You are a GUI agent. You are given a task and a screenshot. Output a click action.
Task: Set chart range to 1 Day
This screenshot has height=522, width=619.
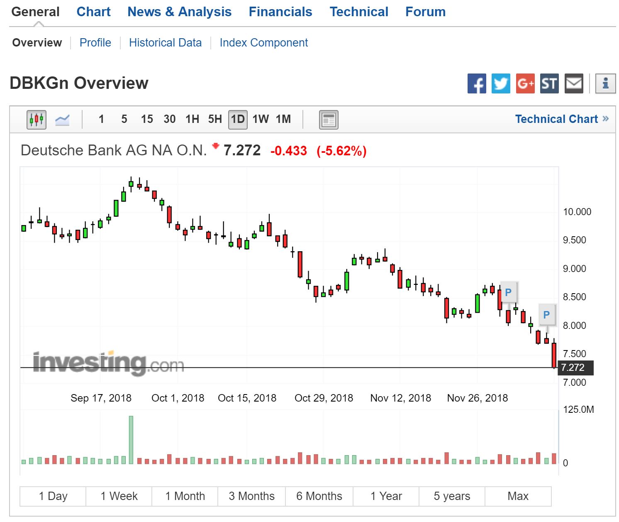(x=53, y=496)
